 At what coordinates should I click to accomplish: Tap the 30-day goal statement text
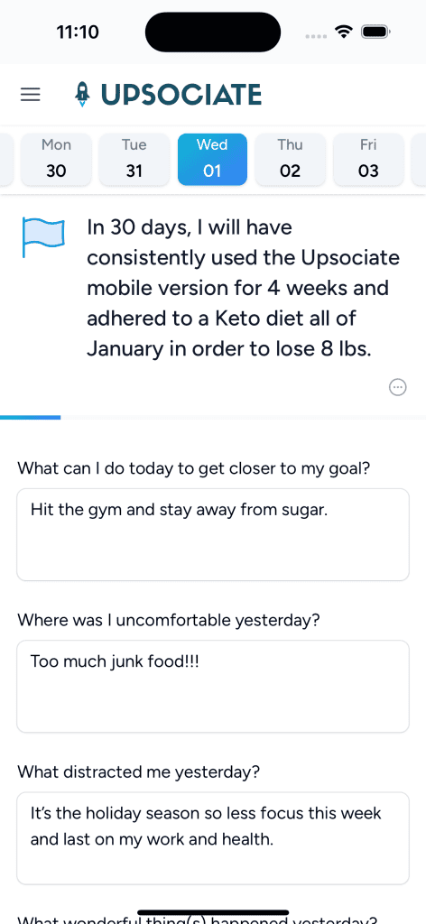pyautogui.click(x=243, y=288)
